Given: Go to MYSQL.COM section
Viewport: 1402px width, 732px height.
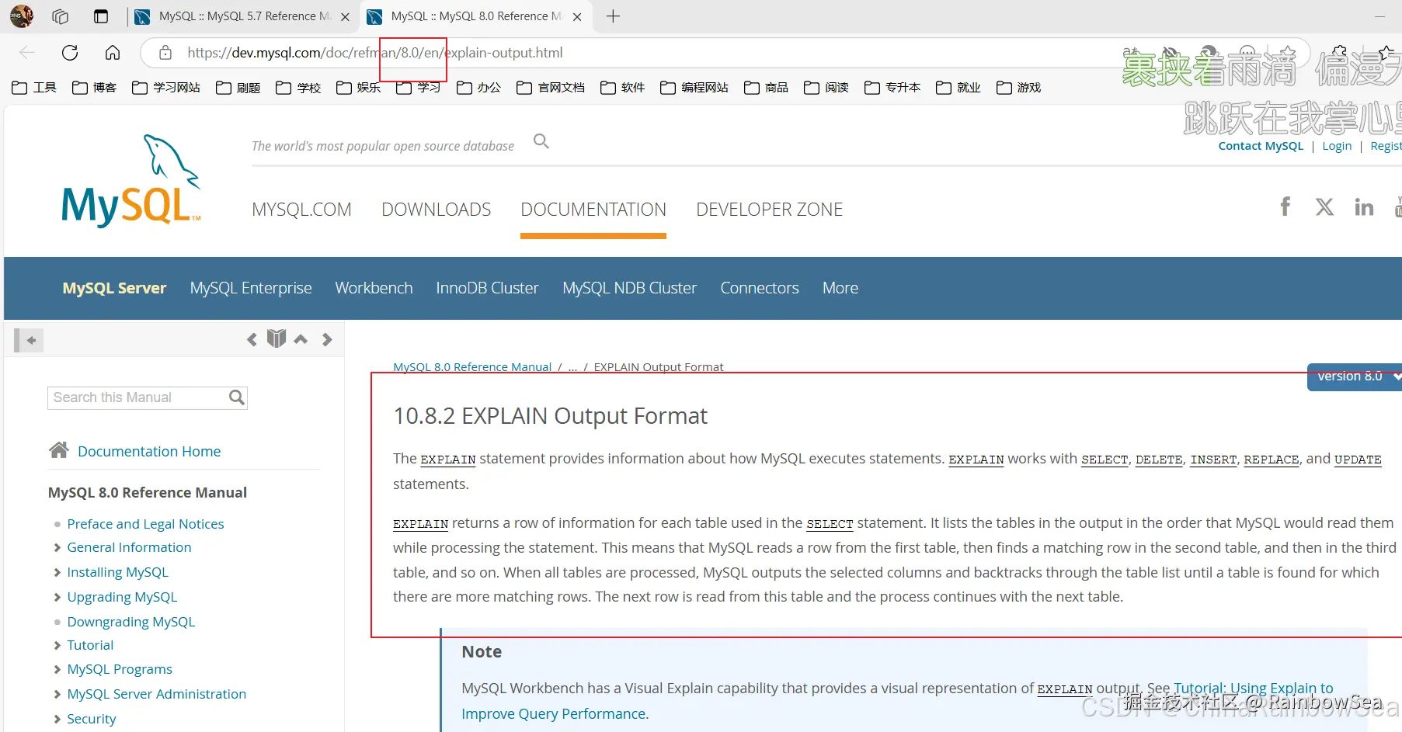Looking at the screenshot, I should (301, 210).
